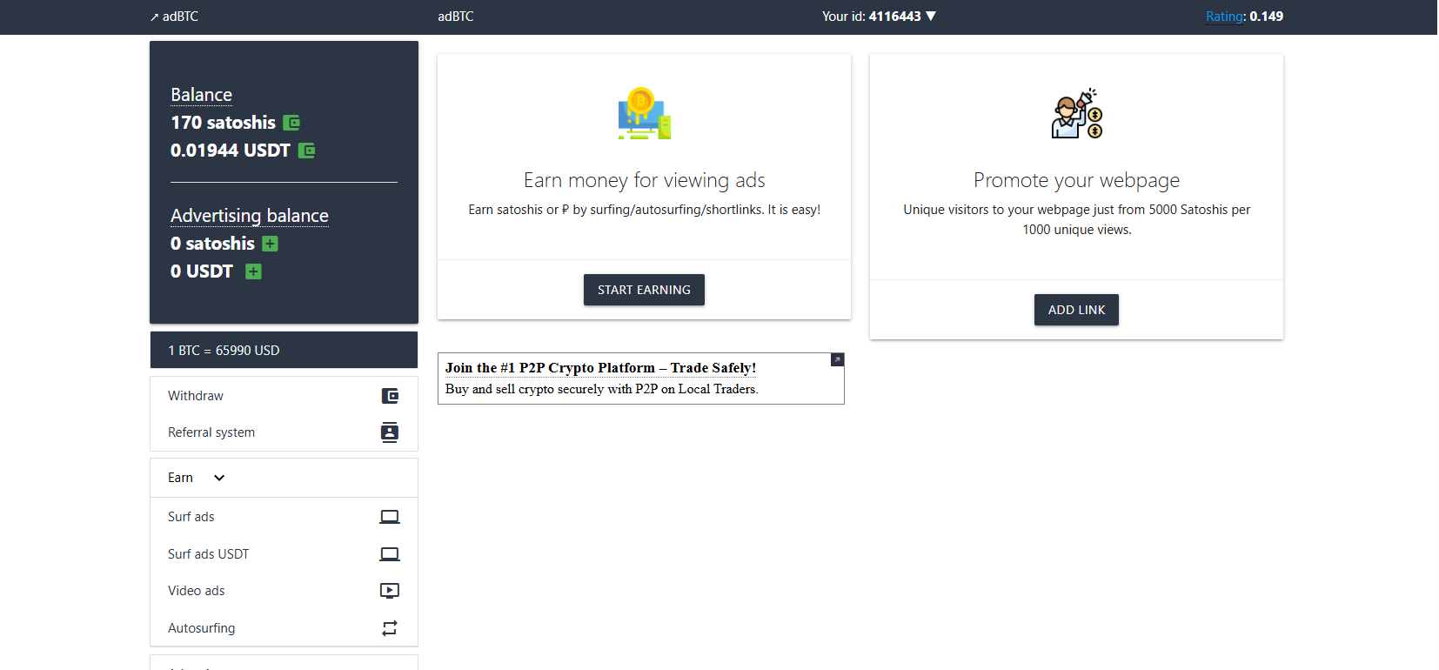
Task: Open the Join the #1 P2P Crypto Platform ad
Action: click(x=600, y=368)
